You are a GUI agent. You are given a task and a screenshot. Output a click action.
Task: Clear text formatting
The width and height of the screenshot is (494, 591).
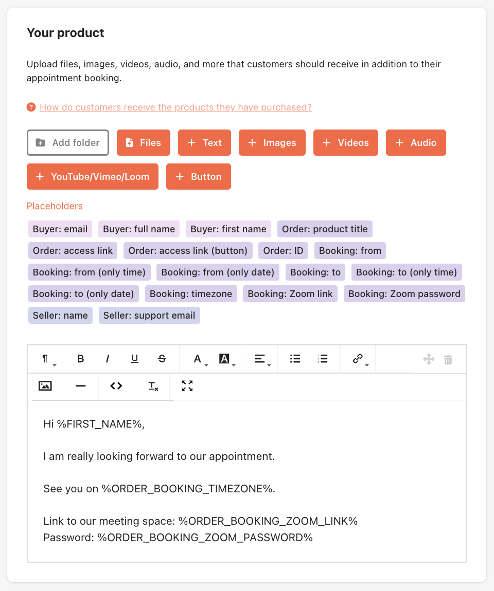pos(153,386)
